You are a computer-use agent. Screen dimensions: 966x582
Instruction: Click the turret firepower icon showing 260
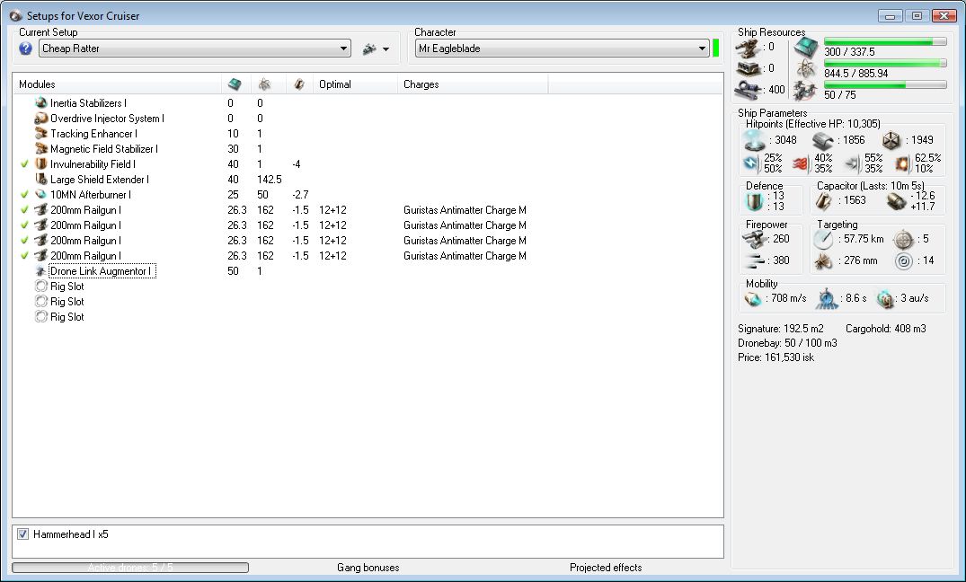[754, 240]
